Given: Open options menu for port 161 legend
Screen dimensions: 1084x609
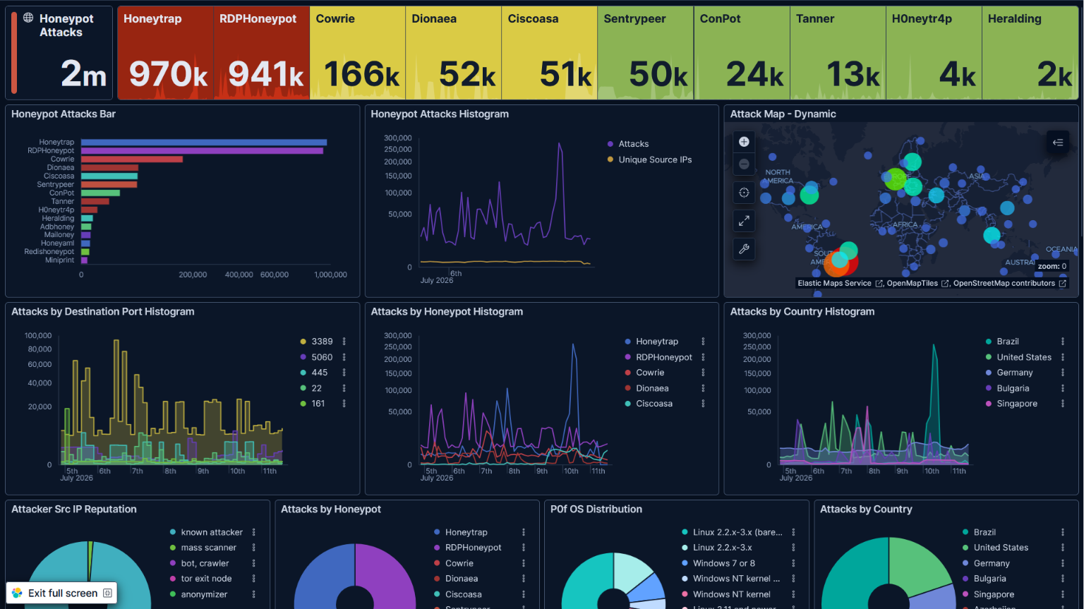Looking at the screenshot, I should (344, 404).
